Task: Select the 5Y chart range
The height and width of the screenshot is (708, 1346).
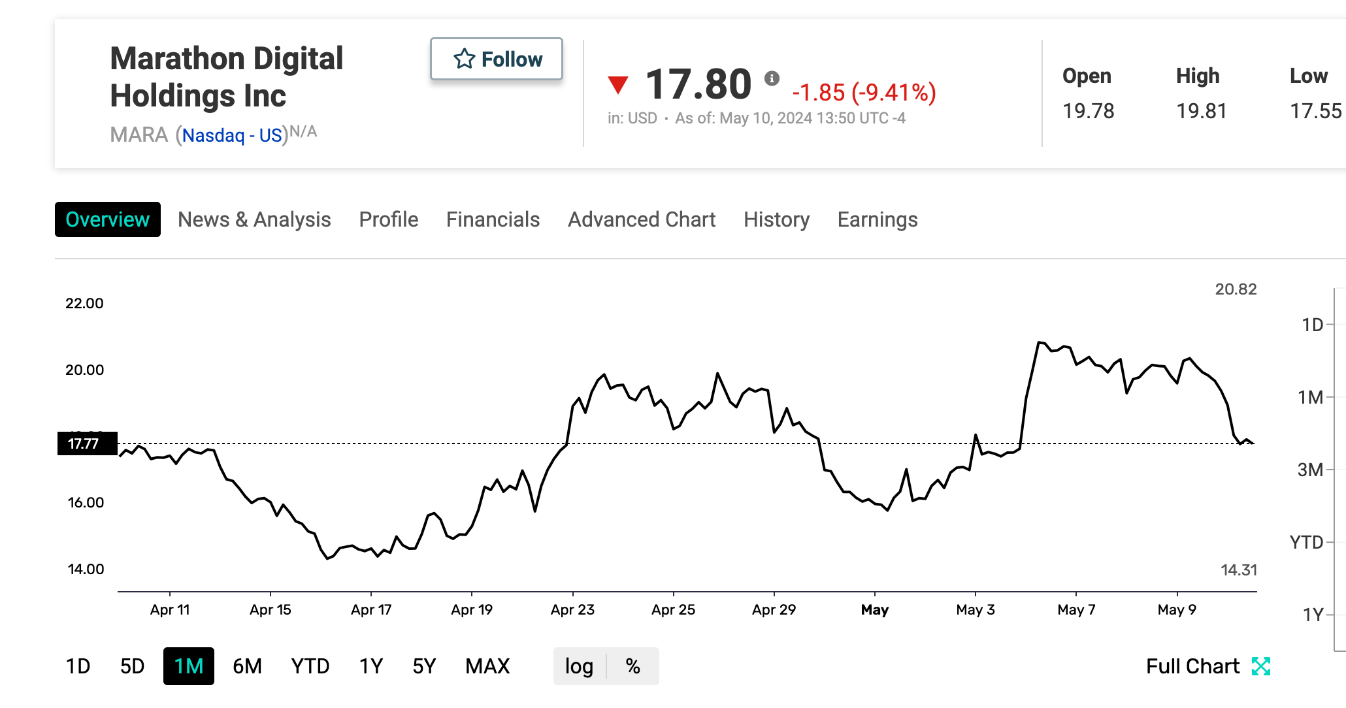Action: tap(424, 666)
